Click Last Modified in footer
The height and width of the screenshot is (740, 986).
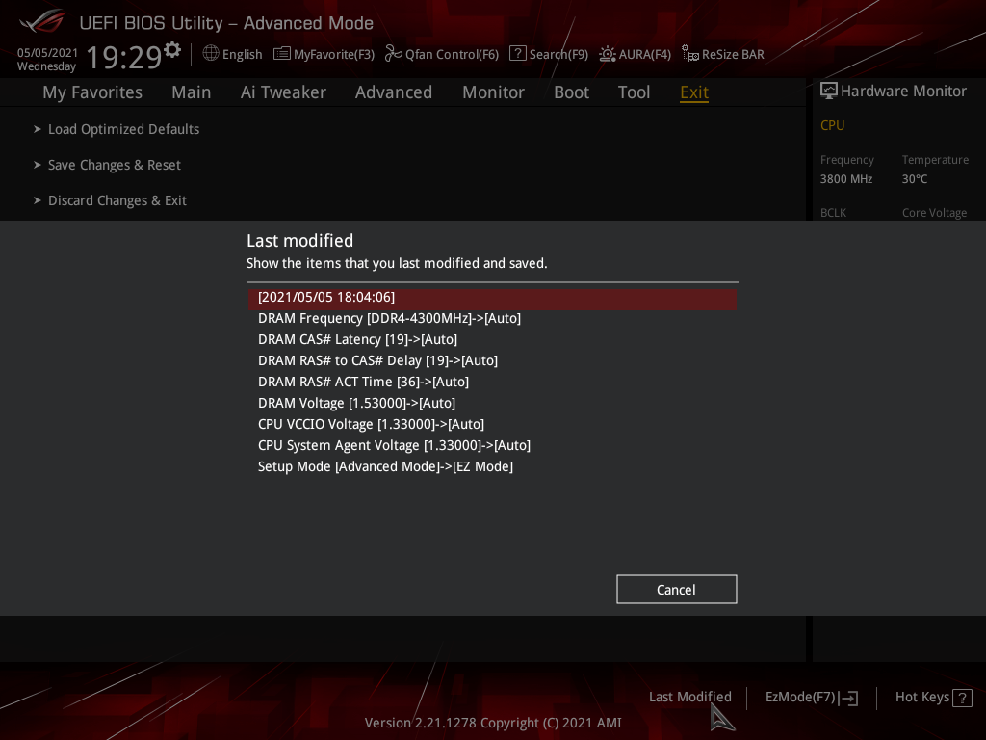(689, 697)
